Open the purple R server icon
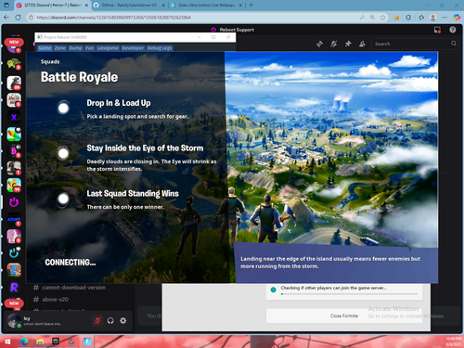 14,288
